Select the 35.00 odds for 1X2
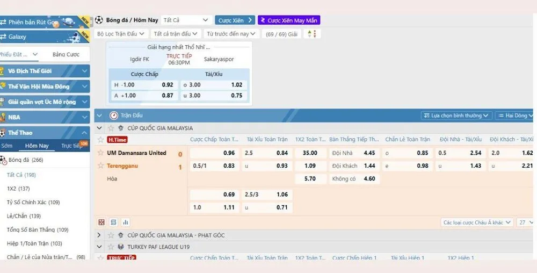Screen dimensions: 537x273 pos(310,153)
